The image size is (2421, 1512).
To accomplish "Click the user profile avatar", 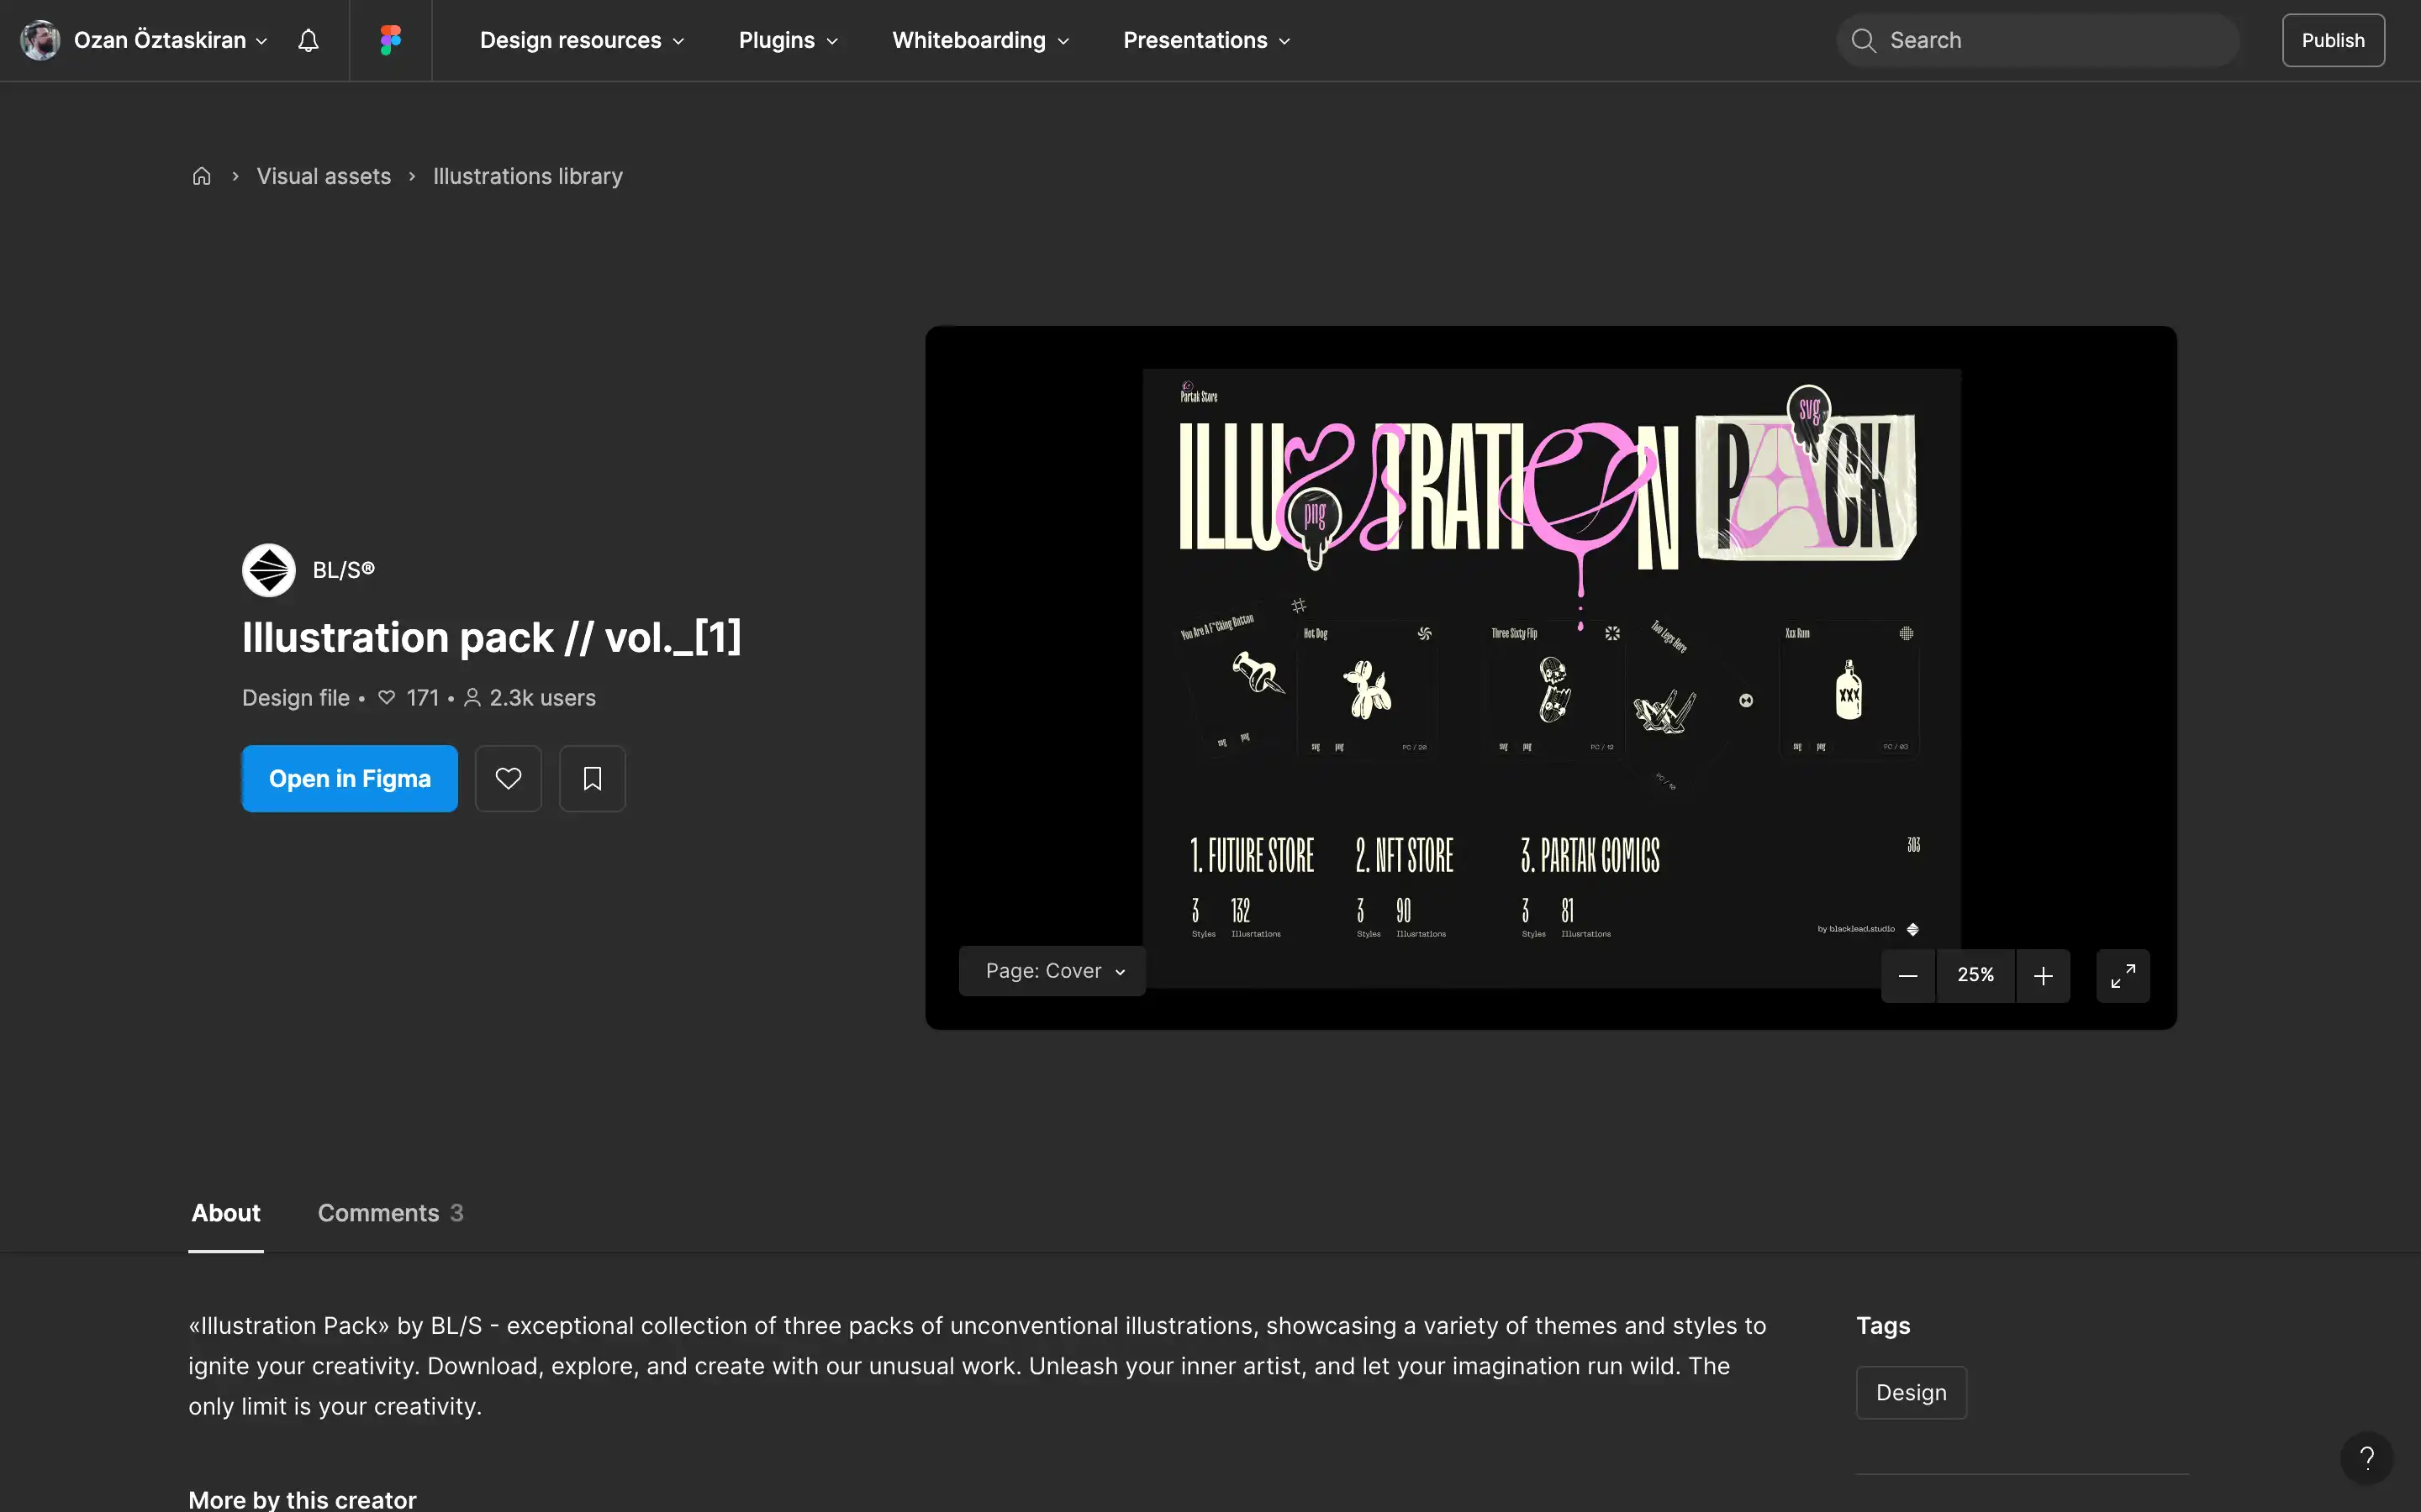I will click(40, 40).
